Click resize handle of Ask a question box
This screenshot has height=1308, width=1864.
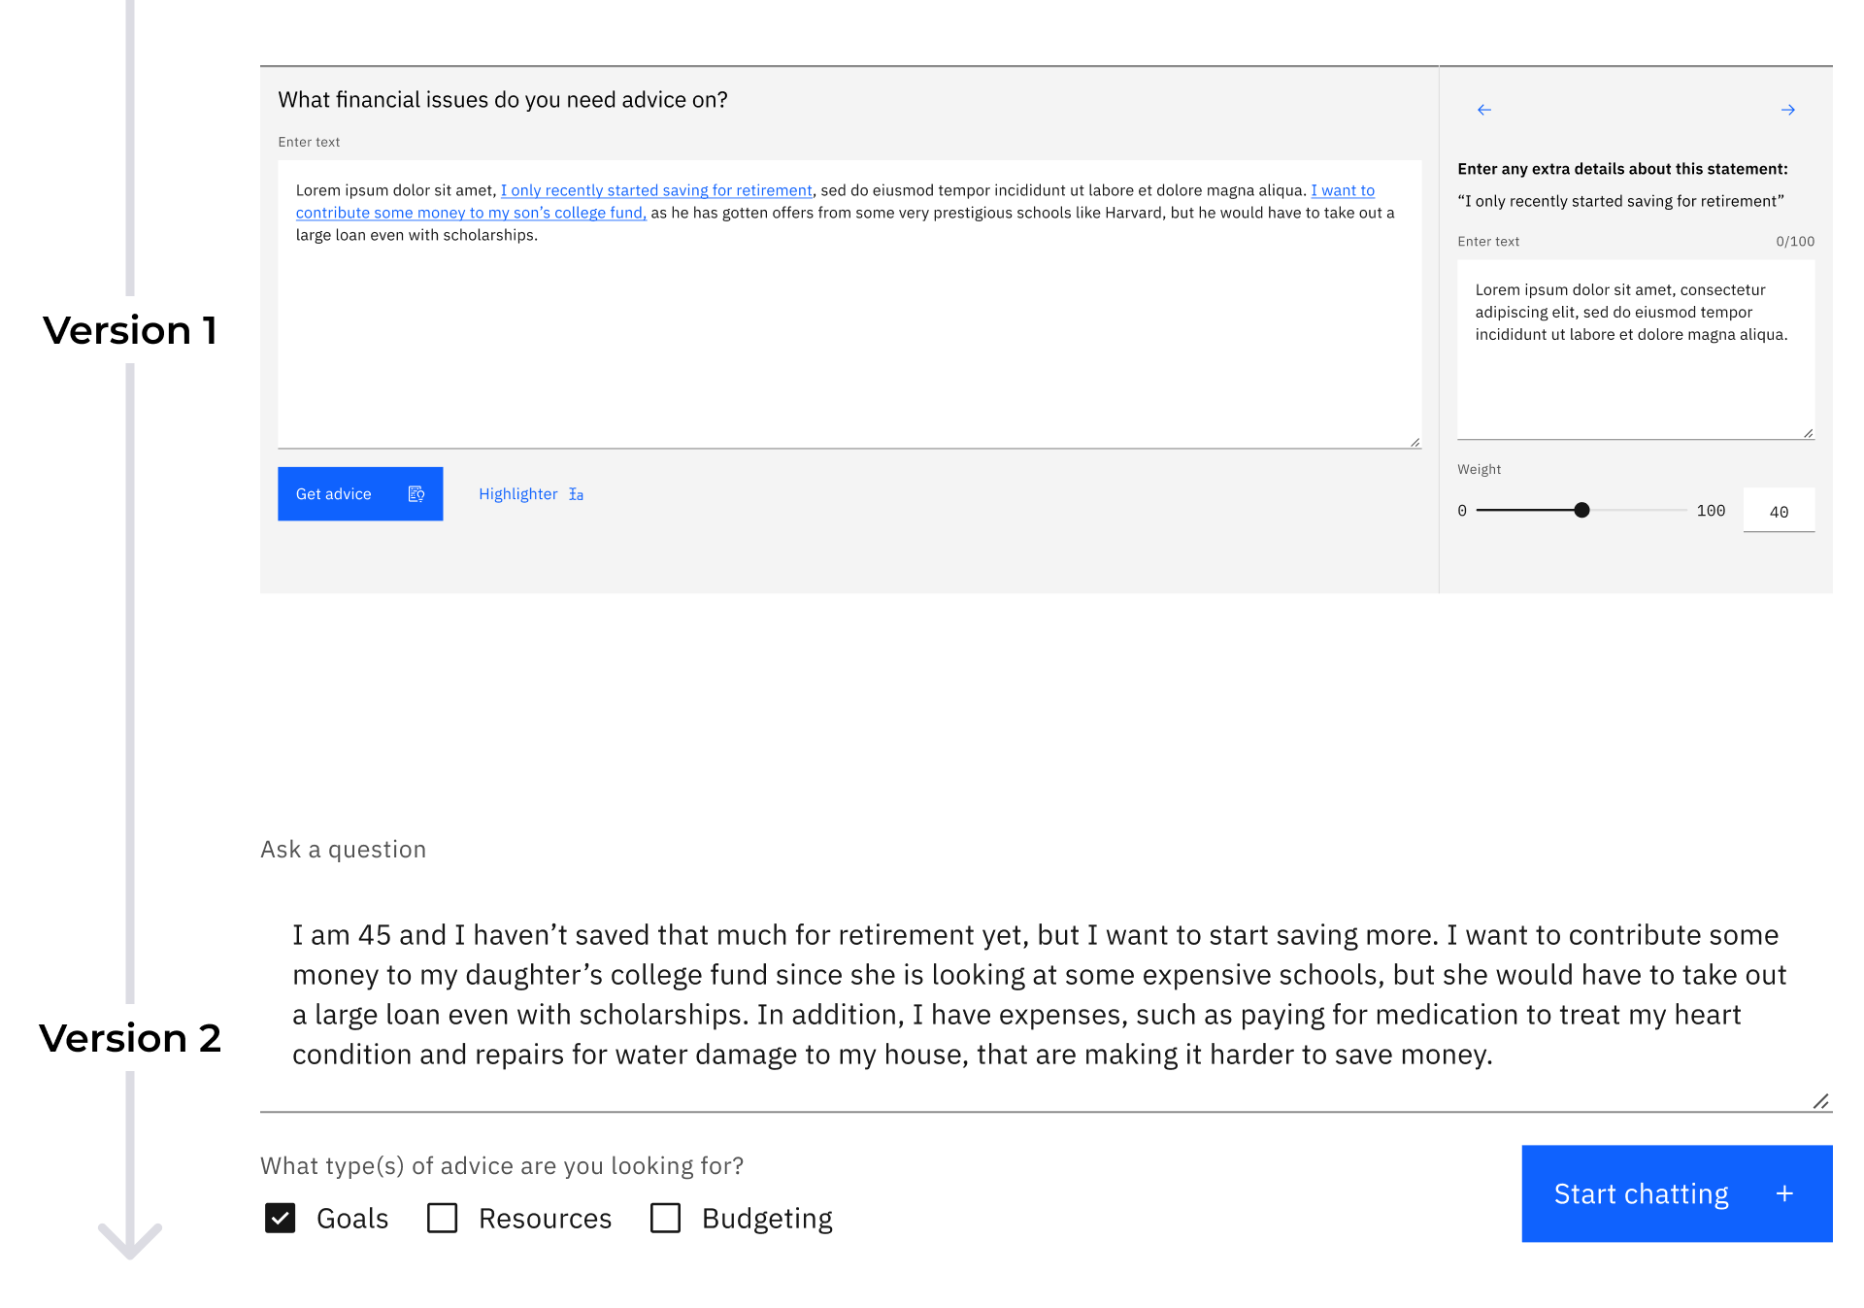tap(1820, 1100)
